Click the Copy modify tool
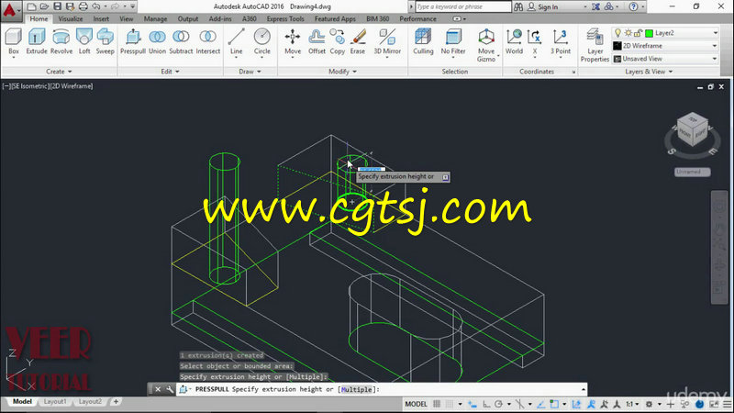 pyautogui.click(x=337, y=41)
